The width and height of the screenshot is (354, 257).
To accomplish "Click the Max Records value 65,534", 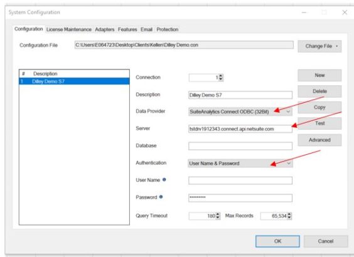I will pos(279,216).
